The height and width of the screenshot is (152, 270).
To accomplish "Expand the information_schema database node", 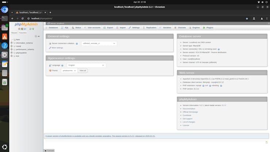I will 12,43.
